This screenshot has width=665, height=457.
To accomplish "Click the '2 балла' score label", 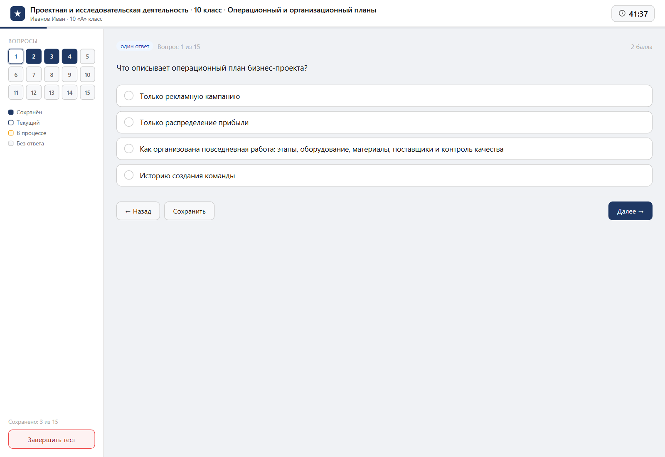I will coord(641,47).
